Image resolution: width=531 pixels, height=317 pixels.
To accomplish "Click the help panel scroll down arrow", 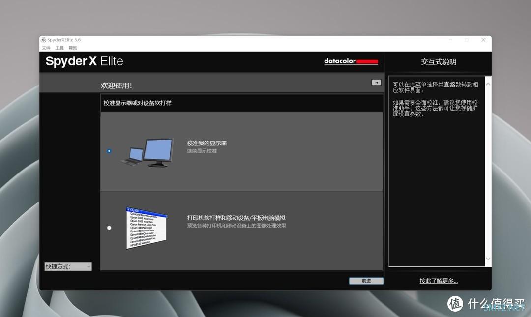I will coord(488,259).
